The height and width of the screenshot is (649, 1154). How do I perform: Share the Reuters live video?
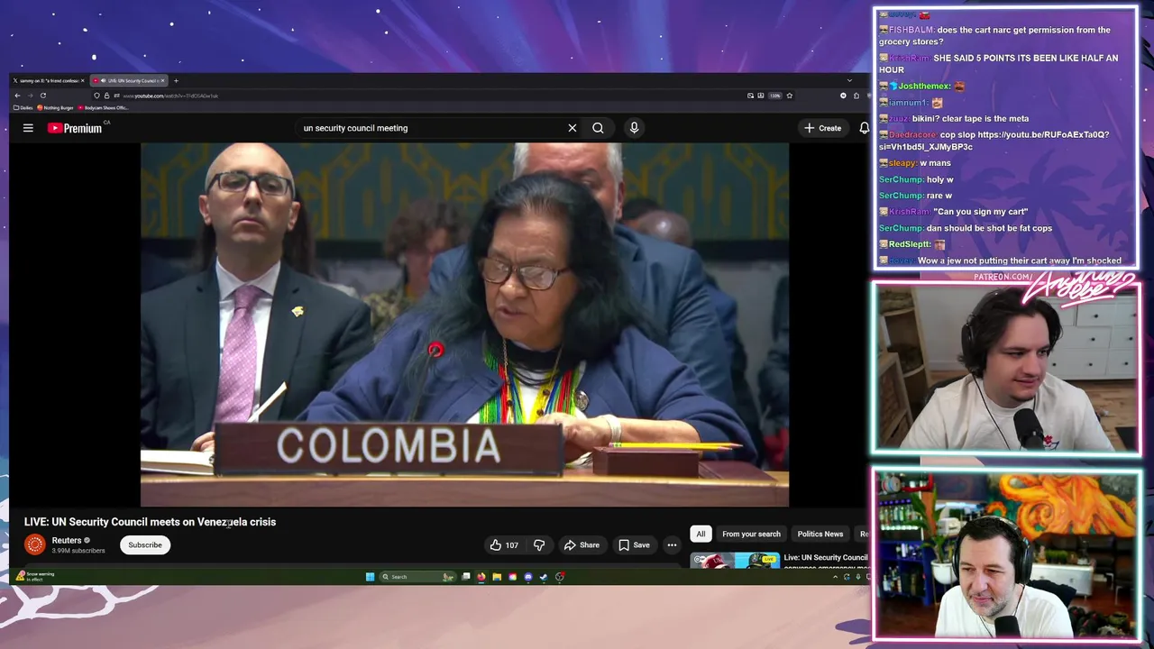pos(582,544)
